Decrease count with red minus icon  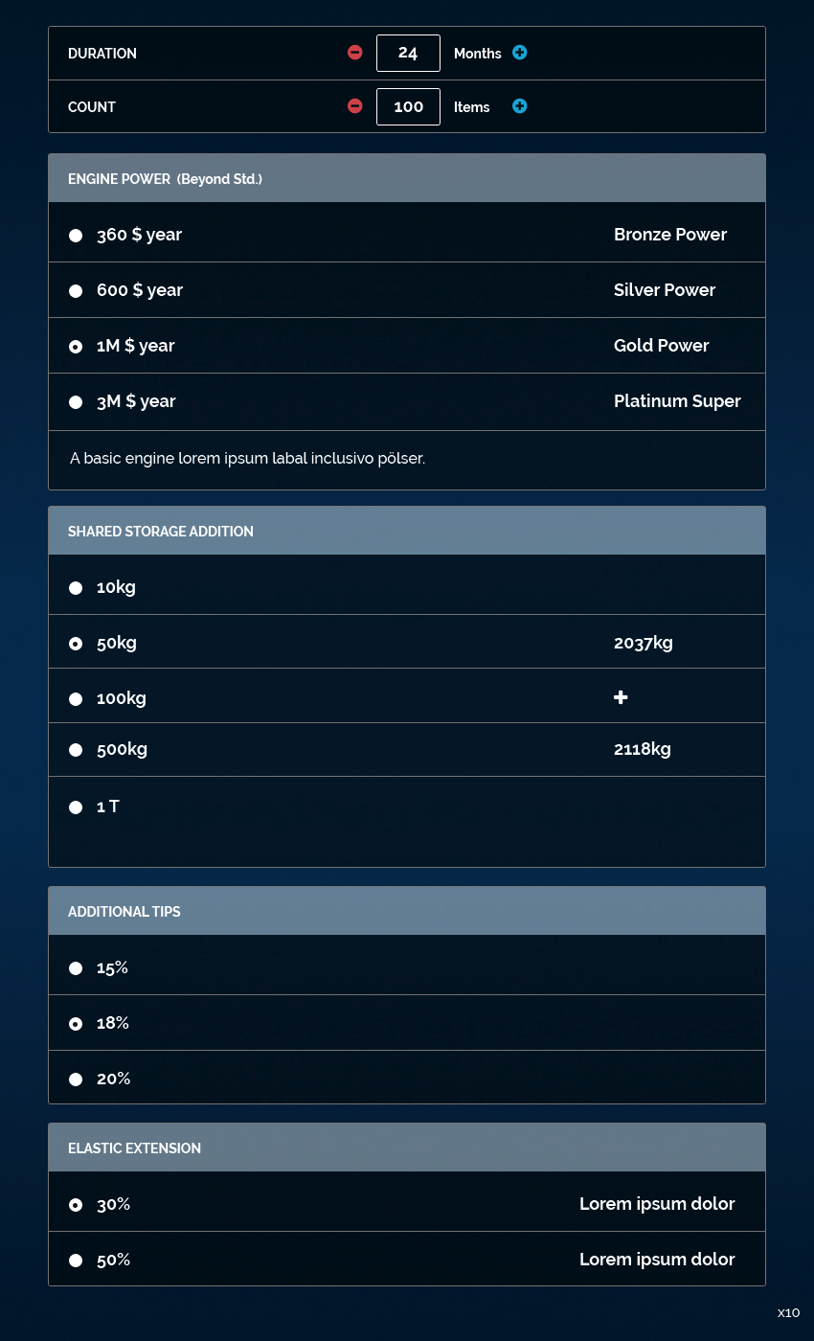(x=355, y=106)
